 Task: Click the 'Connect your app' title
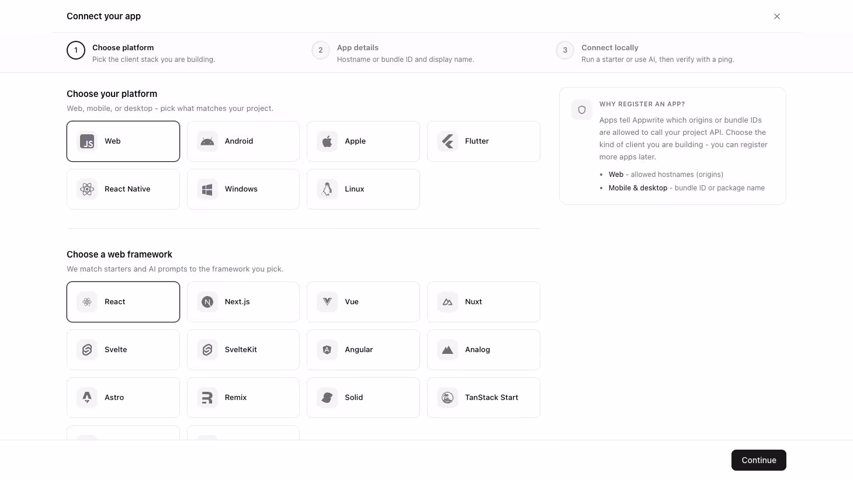coord(104,16)
